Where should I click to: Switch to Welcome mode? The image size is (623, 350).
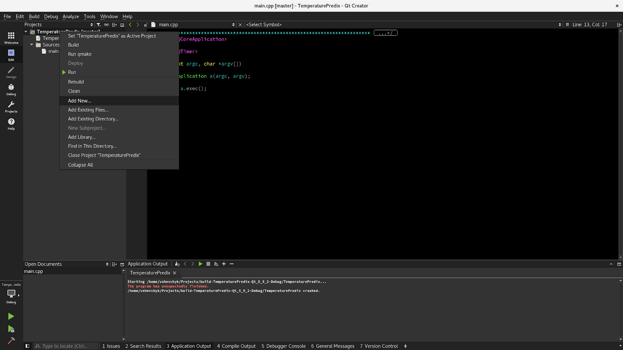pyautogui.click(x=11, y=38)
